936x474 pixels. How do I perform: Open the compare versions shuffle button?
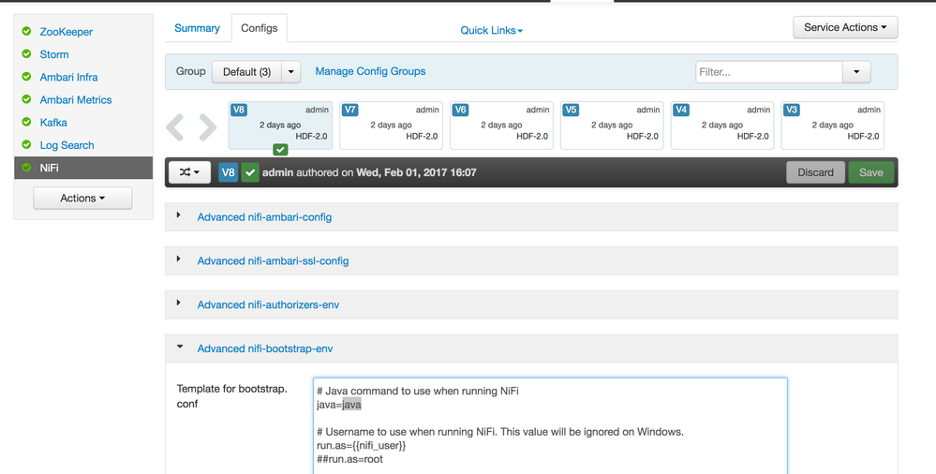coord(190,172)
